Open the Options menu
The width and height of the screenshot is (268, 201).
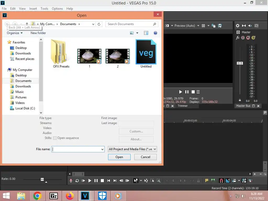57,9
